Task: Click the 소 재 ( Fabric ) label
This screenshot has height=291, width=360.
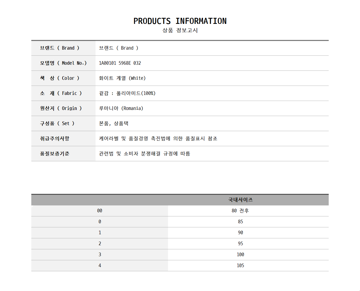Action: [61, 93]
